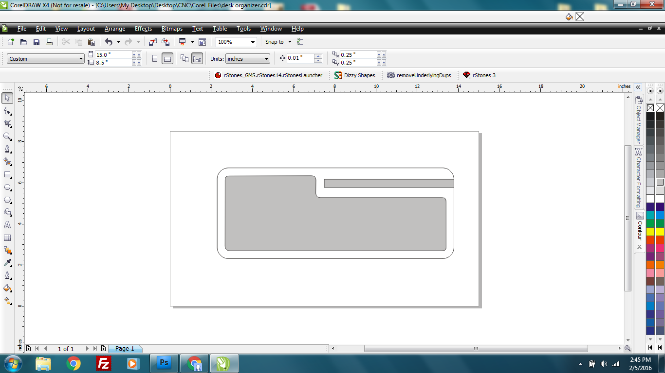Select the Rectangle tool
The image size is (665, 373).
pos(7,174)
